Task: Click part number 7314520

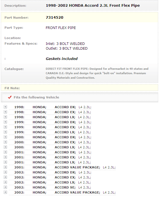Action: (54, 18)
